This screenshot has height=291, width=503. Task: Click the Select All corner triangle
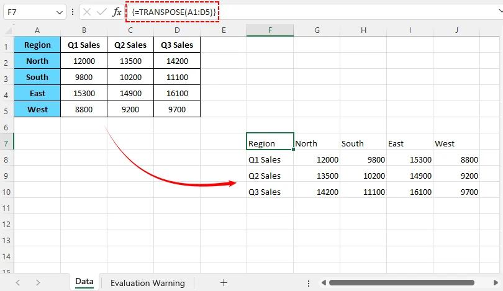8,30
